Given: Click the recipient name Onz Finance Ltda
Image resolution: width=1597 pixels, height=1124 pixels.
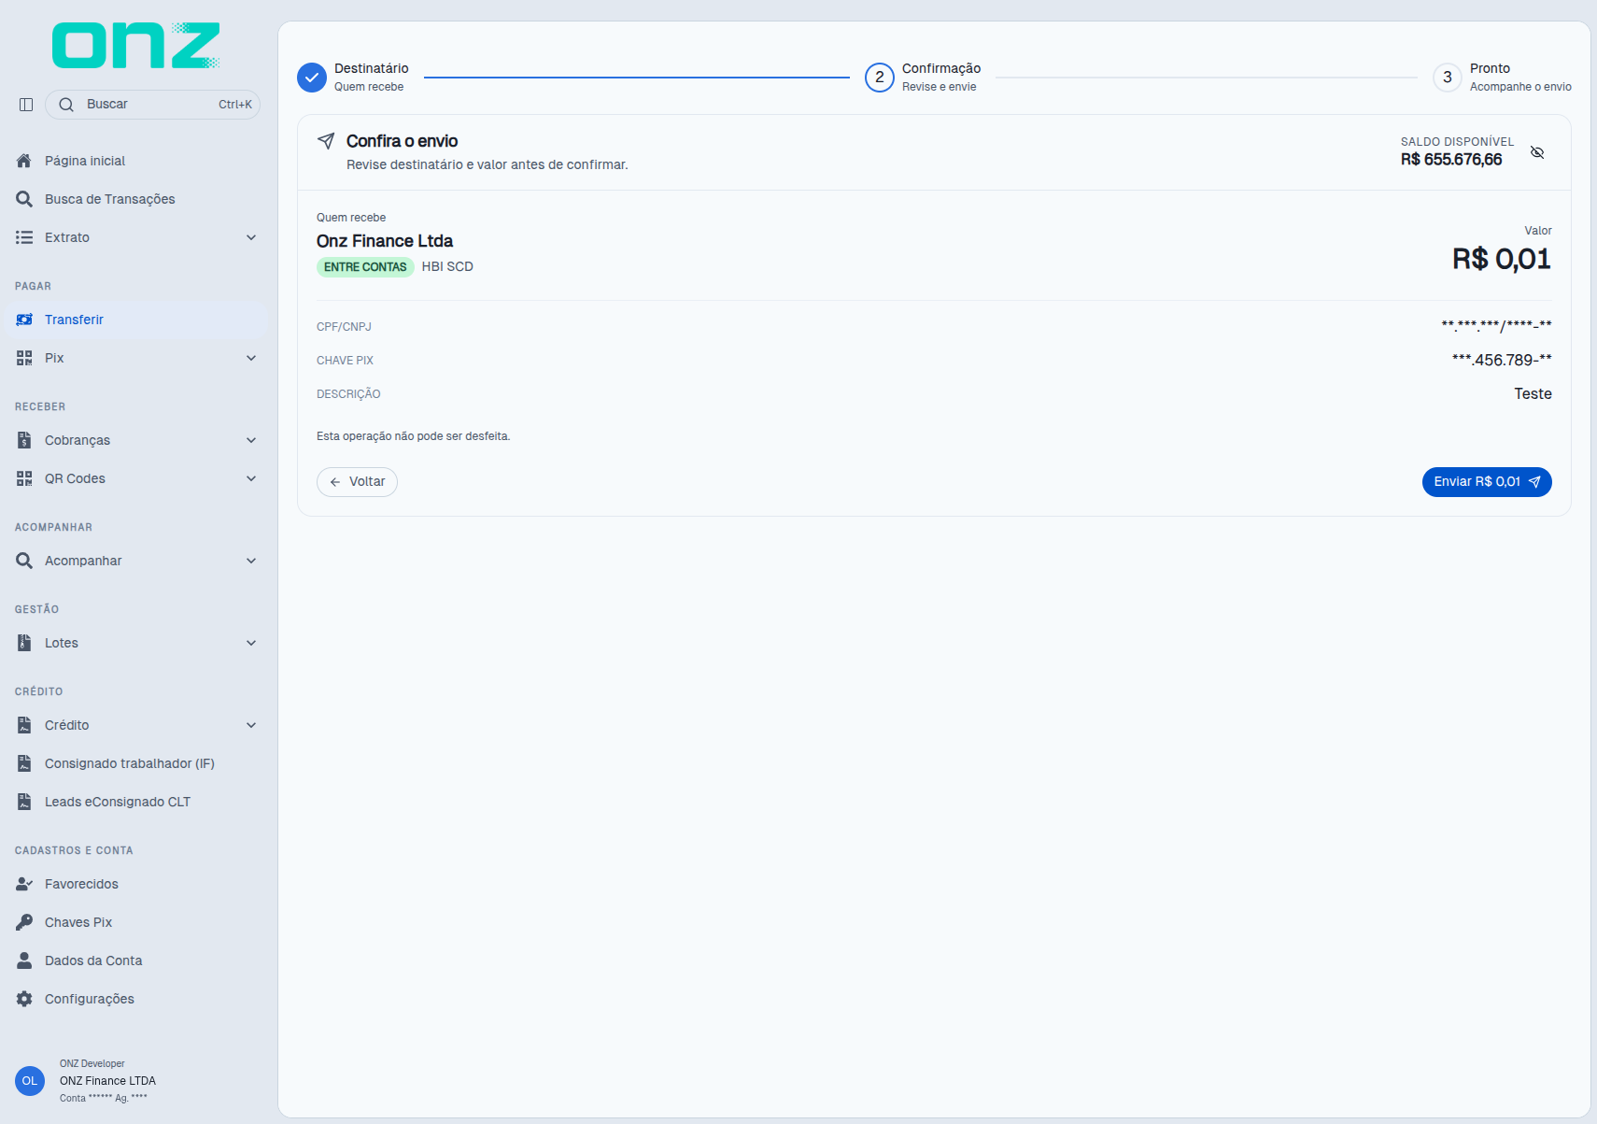Looking at the screenshot, I should pyautogui.click(x=385, y=241).
